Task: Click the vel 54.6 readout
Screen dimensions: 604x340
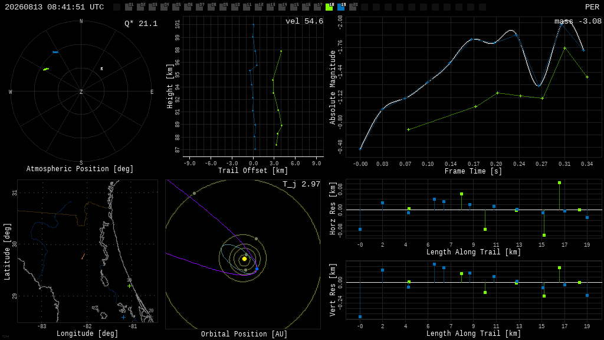Action: (x=304, y=21)
